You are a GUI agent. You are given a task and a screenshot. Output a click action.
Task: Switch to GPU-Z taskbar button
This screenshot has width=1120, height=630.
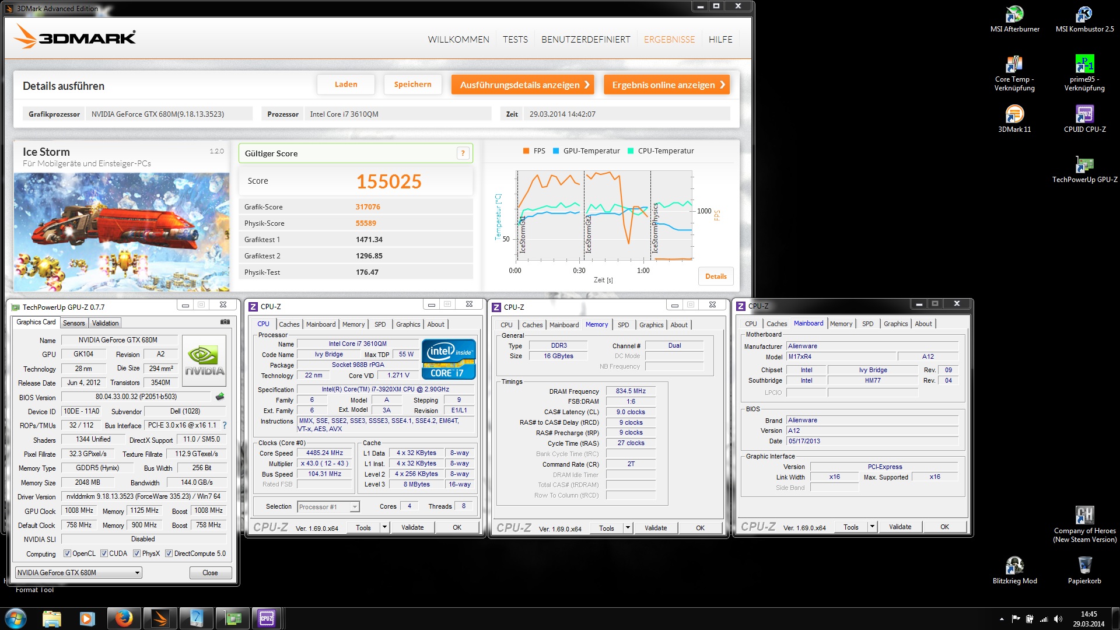pyautogui.click(x=233, y=618)
